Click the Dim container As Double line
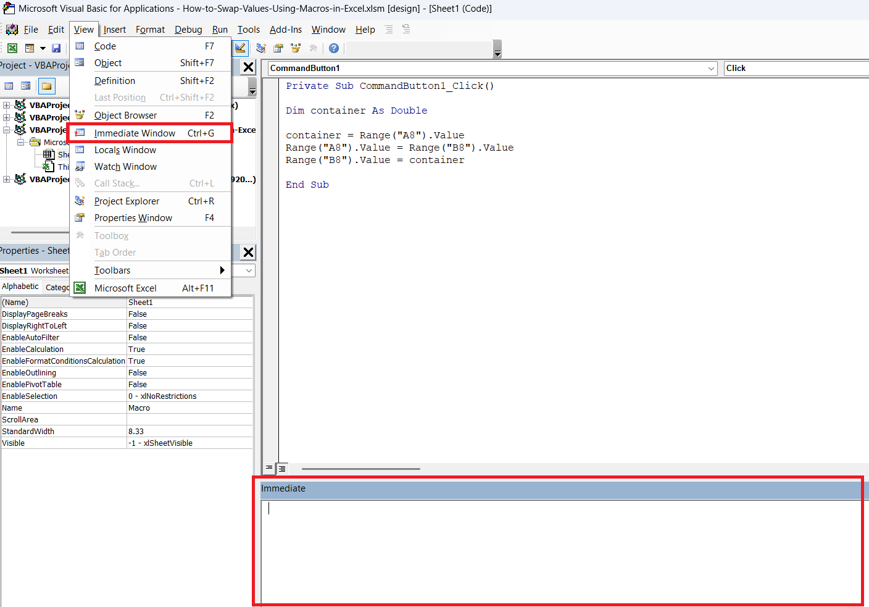 pyautogui.click(x=357, y=111)
